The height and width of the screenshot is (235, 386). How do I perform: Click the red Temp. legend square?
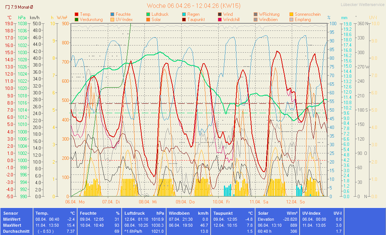[x=77, y=14]
